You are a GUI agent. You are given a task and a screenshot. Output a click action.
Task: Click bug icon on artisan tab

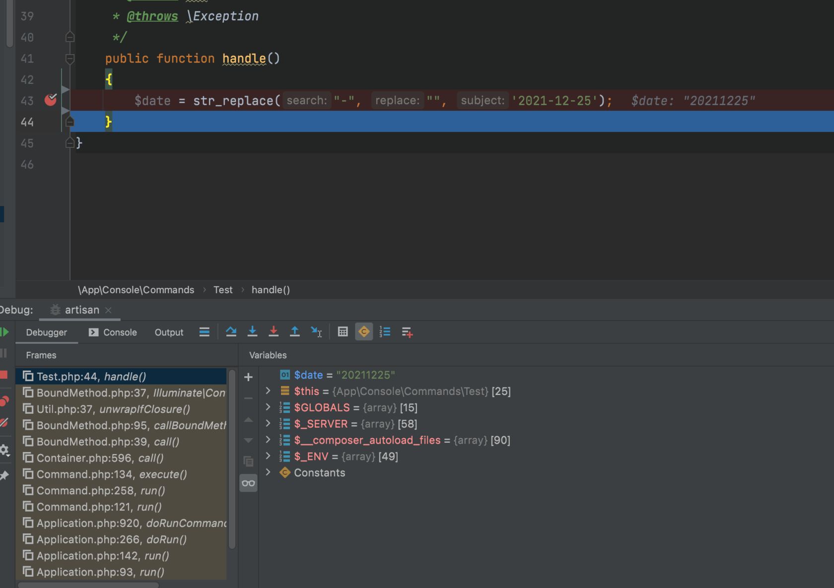[56, 310]
